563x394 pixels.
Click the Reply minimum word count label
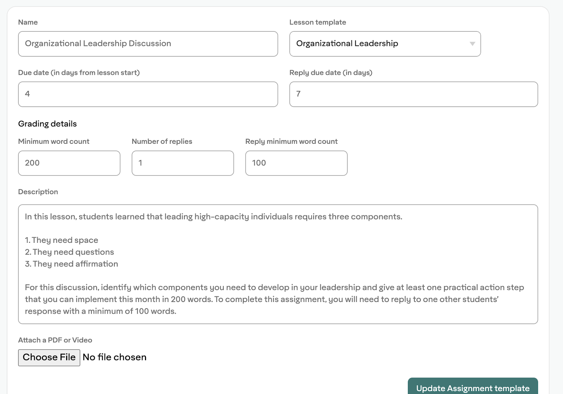click(x=291, y=141)
